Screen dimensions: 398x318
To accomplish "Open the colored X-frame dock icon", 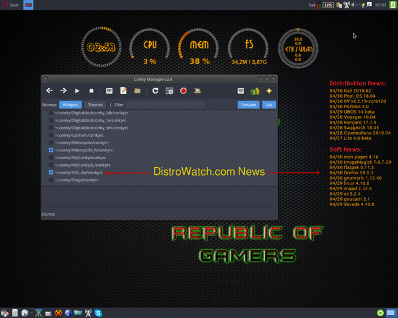I will coord(38,313).
